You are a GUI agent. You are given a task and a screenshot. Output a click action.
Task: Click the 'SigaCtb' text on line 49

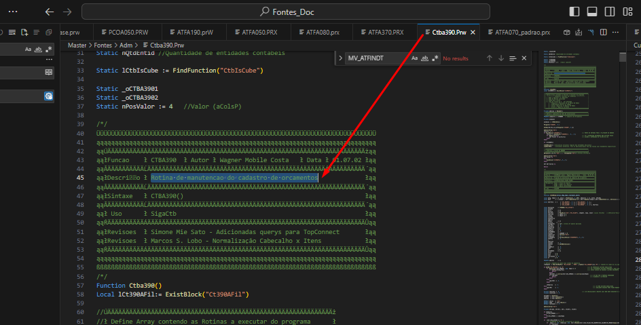(164, 214)
